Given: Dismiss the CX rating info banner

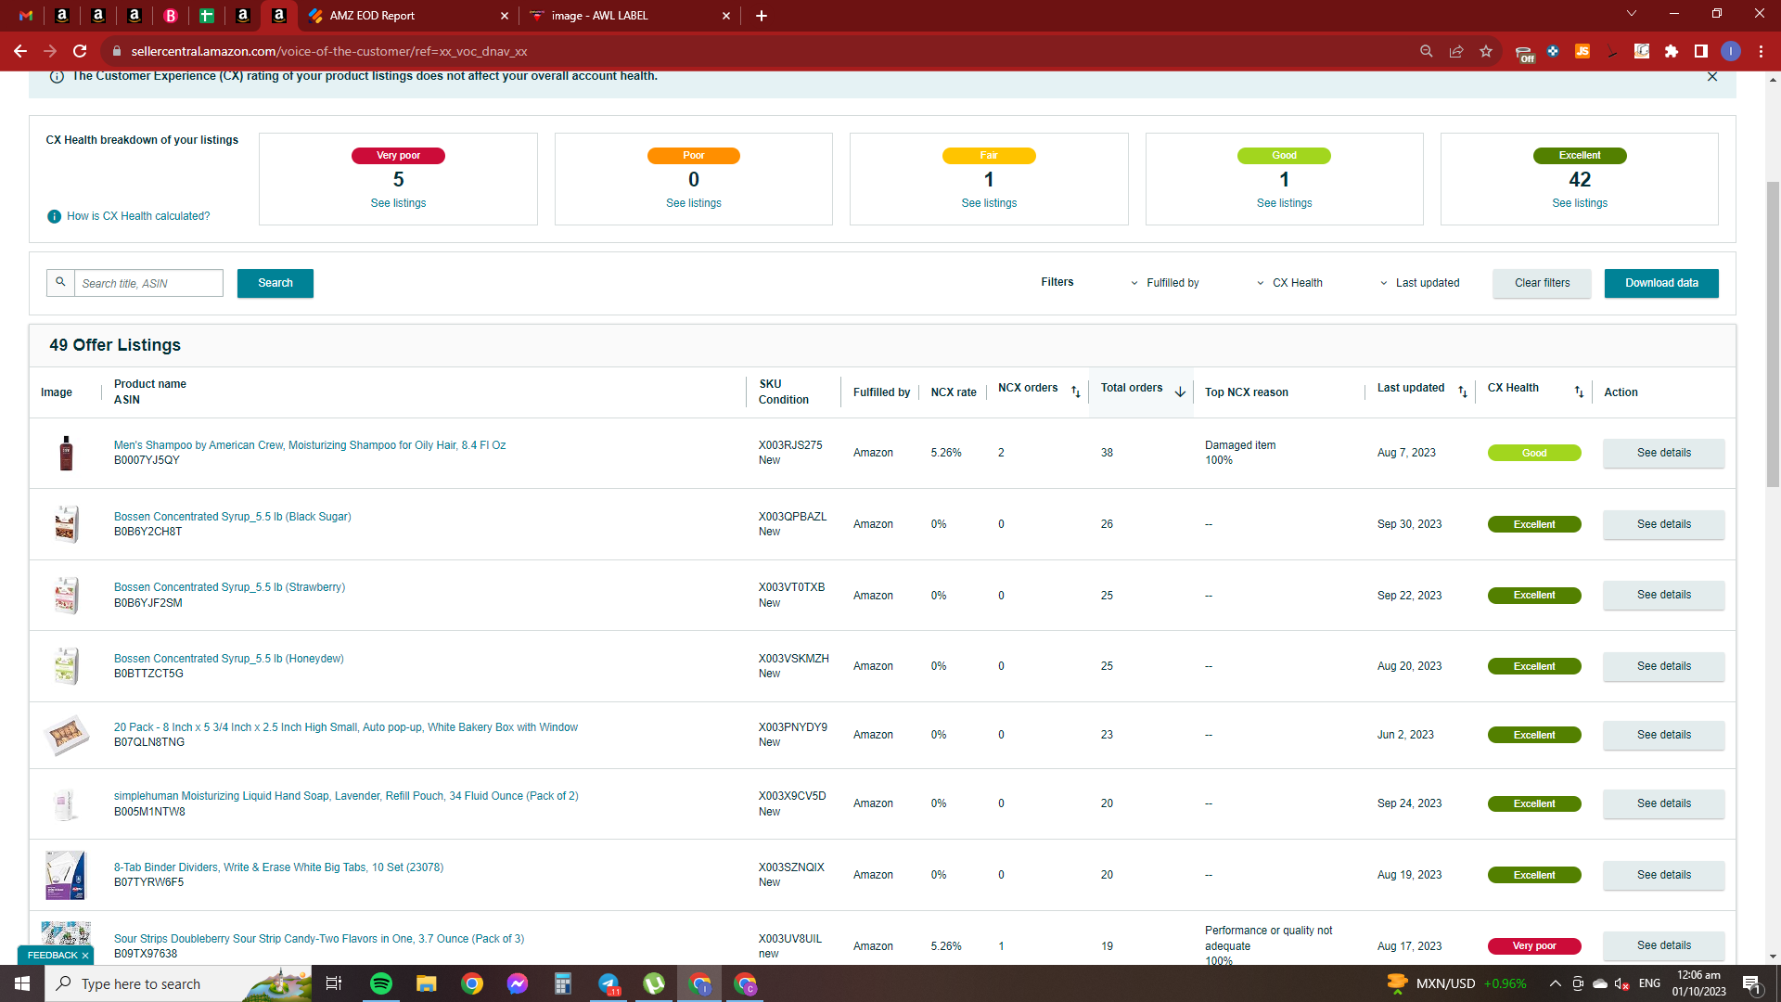Looking at the screenshot, I should [1712, 77].
